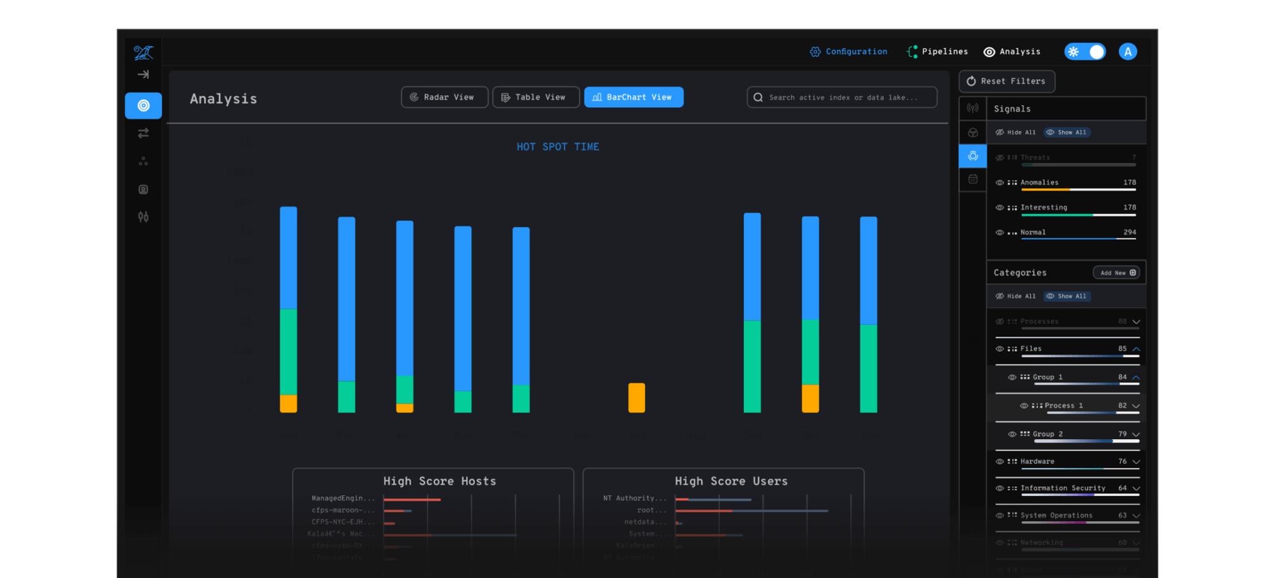Click the lone orange bar in chart
This screenshot has width=1275, height=578.
[x=636, y=398]
